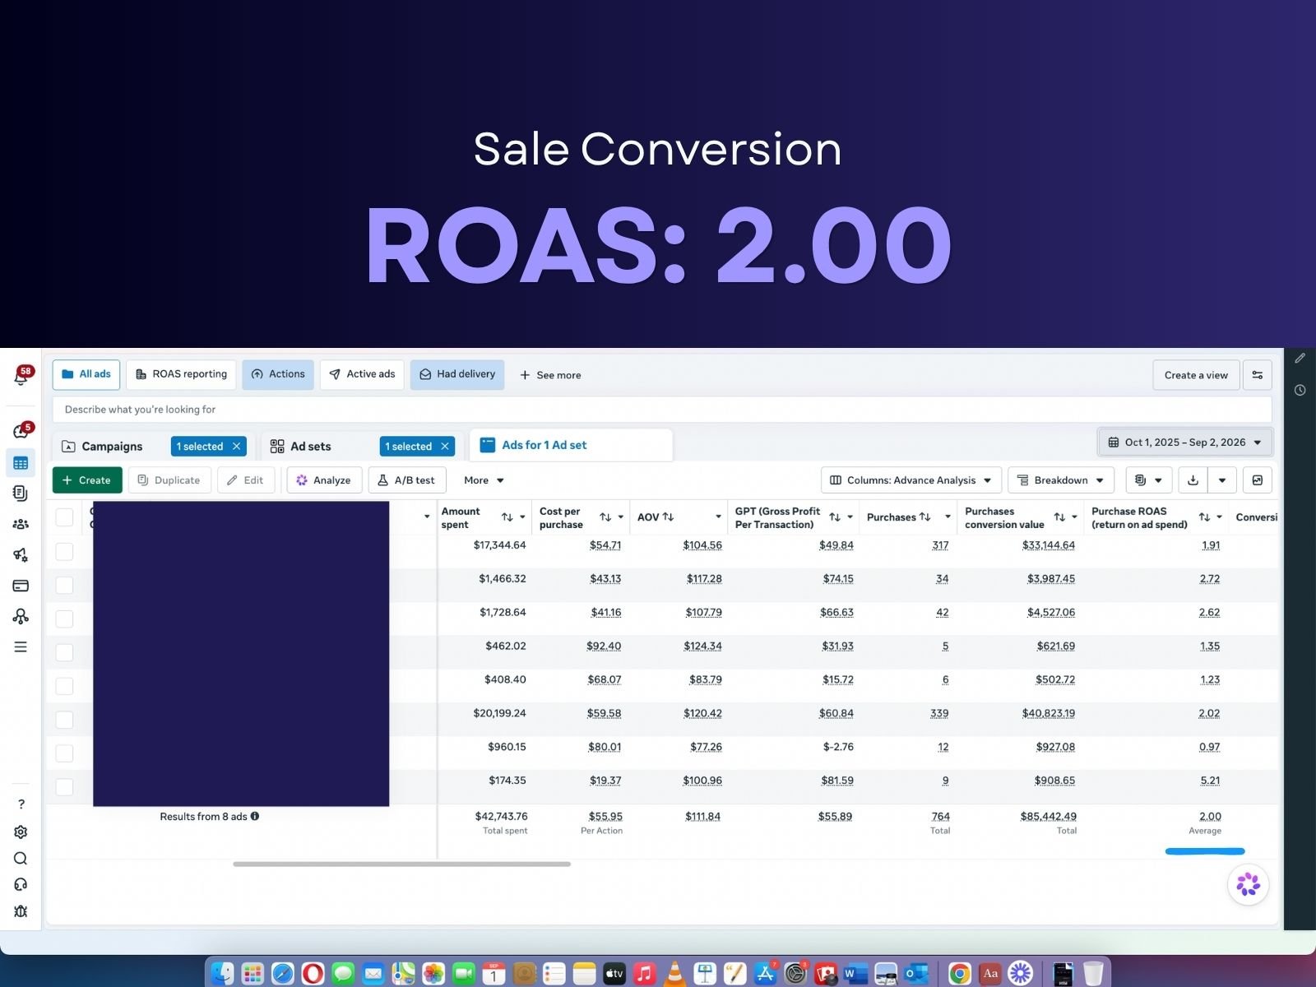Open the billing card icon in the sidebar
1316x987 pixels.
(x=21, y=586)
